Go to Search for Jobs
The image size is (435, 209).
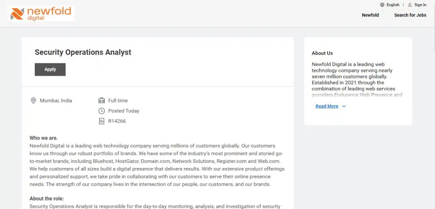coord(410,15)
